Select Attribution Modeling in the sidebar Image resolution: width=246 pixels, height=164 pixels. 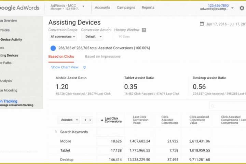pyautogui.click(x=9, y=91)
